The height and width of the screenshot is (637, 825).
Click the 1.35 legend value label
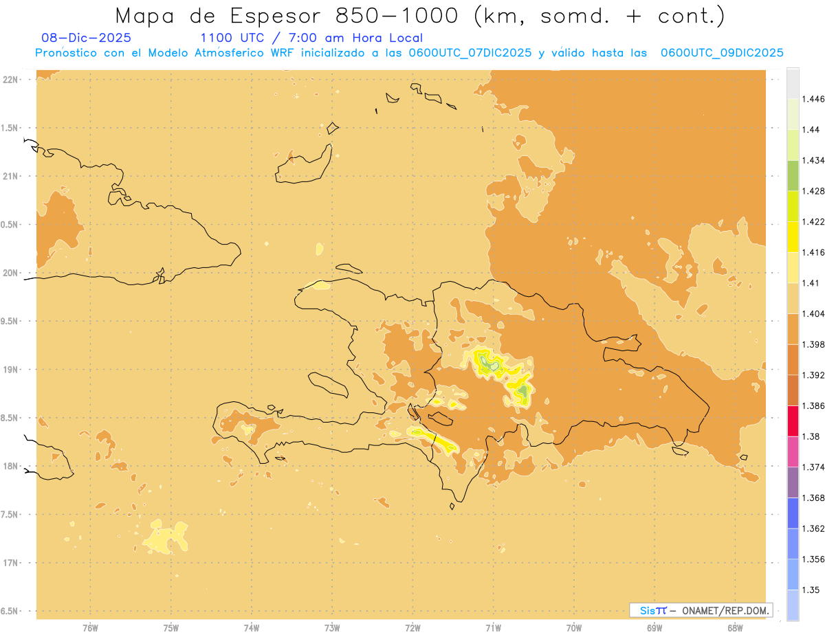pos(811,590)
